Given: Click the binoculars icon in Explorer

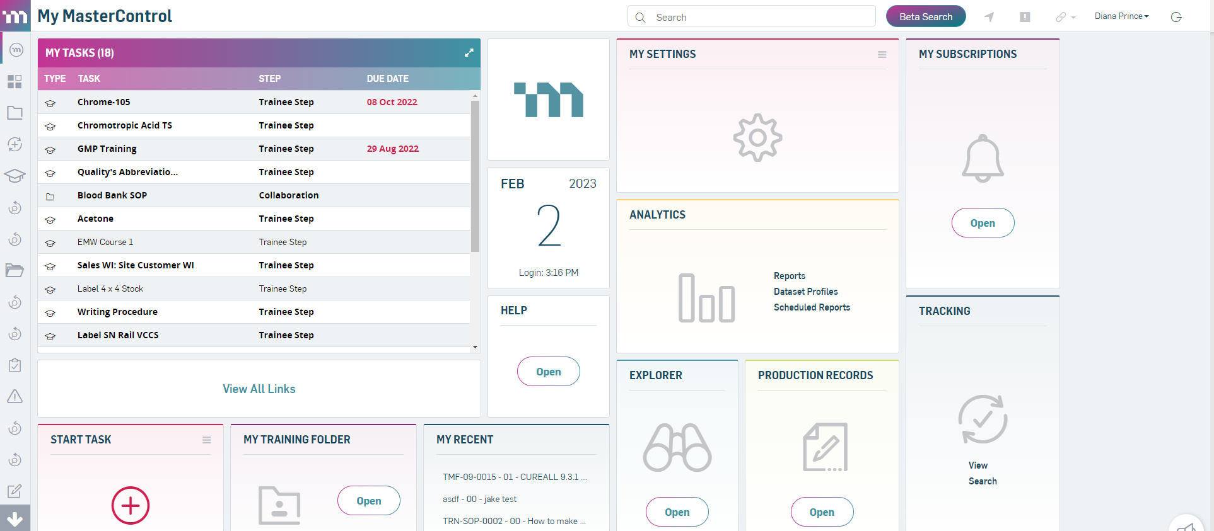Looking at the screenshot, I should tap(677, 448).
